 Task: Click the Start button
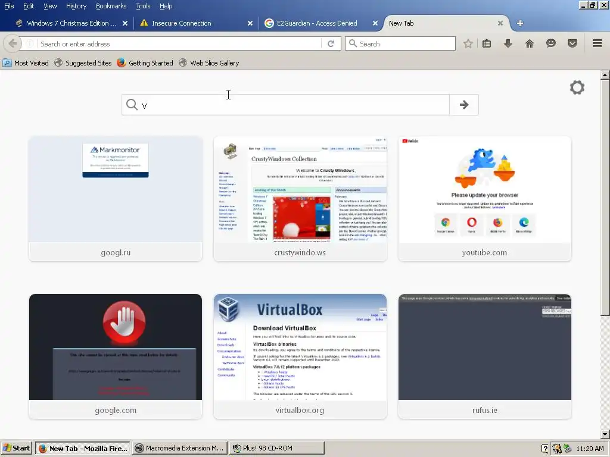(x=16, y=448)
